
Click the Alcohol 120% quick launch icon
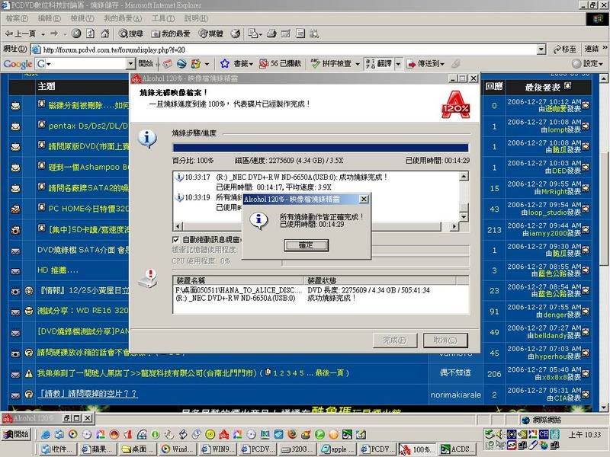[223, 434]
